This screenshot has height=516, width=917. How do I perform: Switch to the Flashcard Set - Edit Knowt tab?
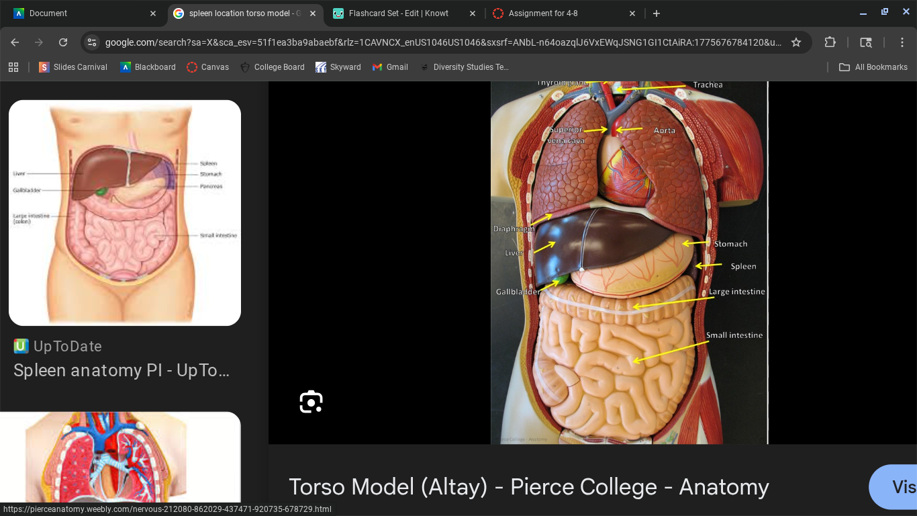click(x=404, y=13)
